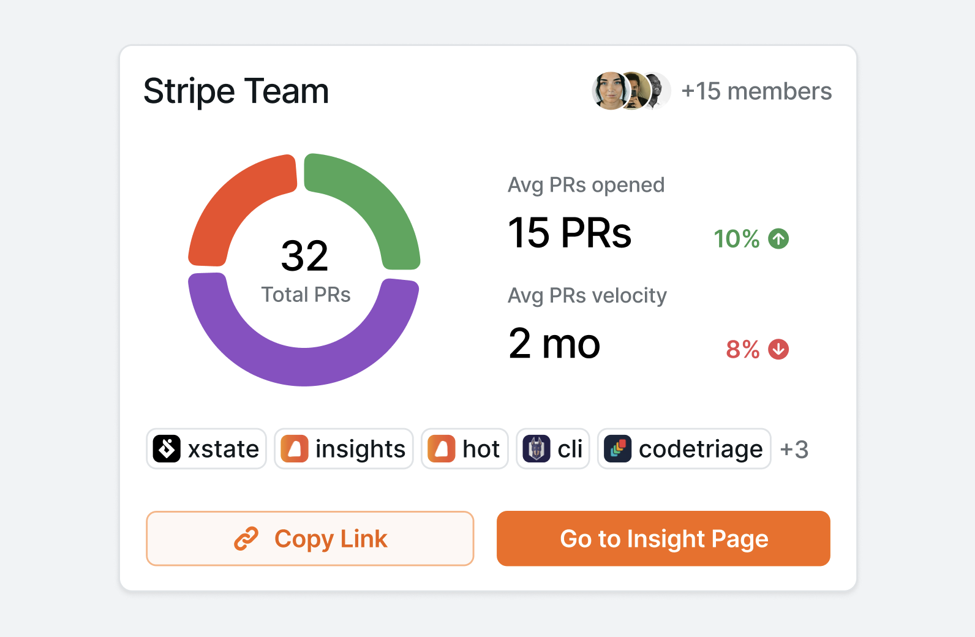This screenshot has height=637, width=975.
Task: Click the codetriage logo icon
Action: (617, 448)
